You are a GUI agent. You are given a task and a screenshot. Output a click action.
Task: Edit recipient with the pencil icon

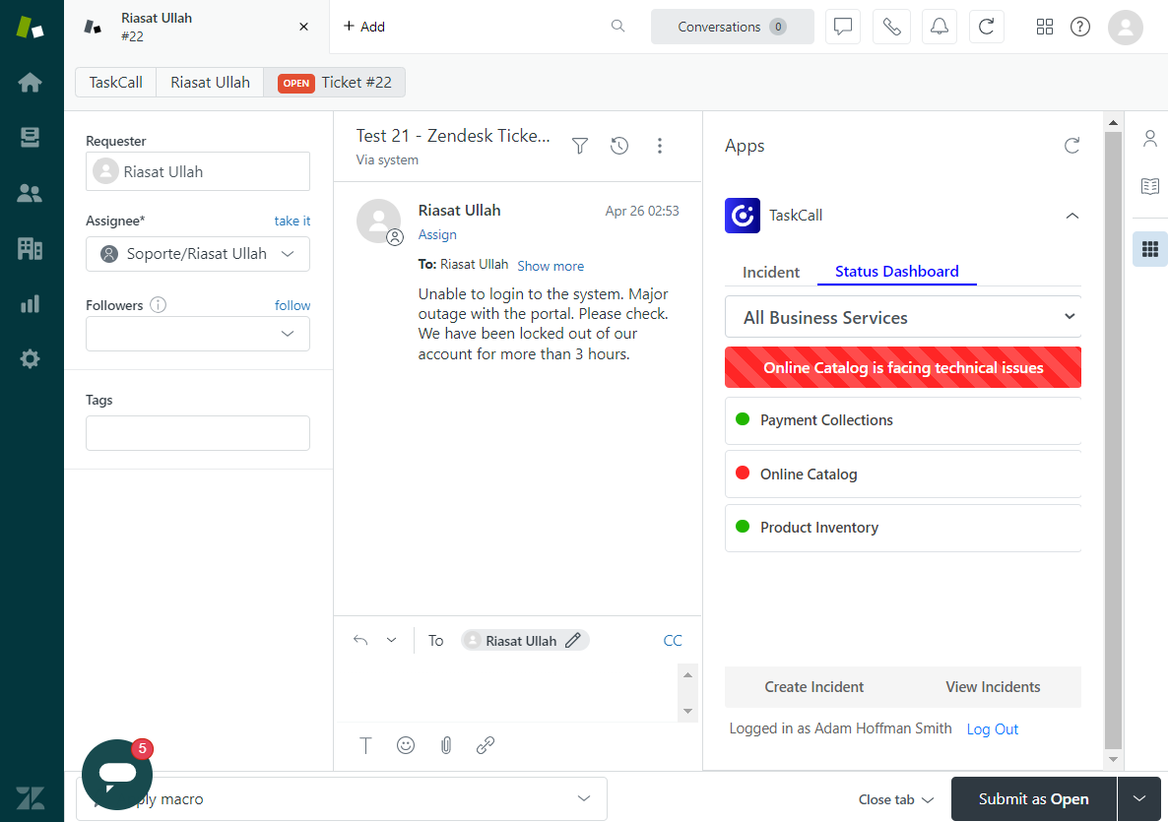573,640
